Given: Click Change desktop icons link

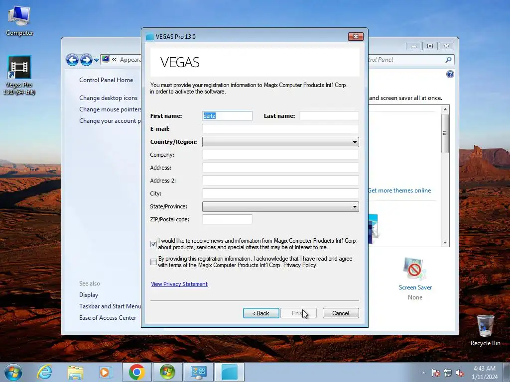Looking at the screenshot, I should (x=108, y=98).
